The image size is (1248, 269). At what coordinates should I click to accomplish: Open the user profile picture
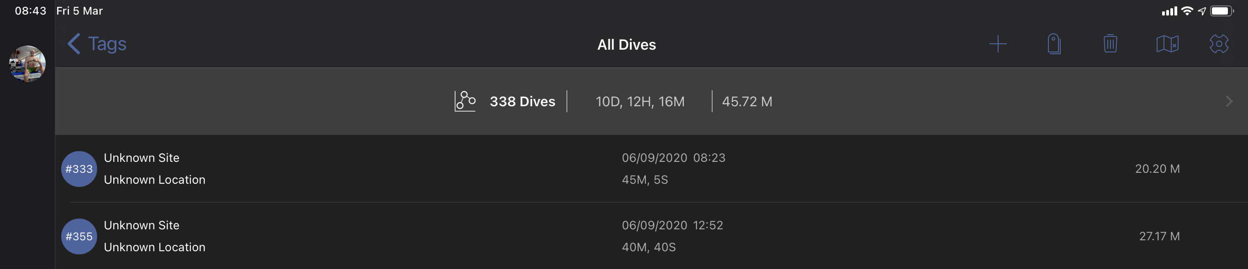click(27, 64)
